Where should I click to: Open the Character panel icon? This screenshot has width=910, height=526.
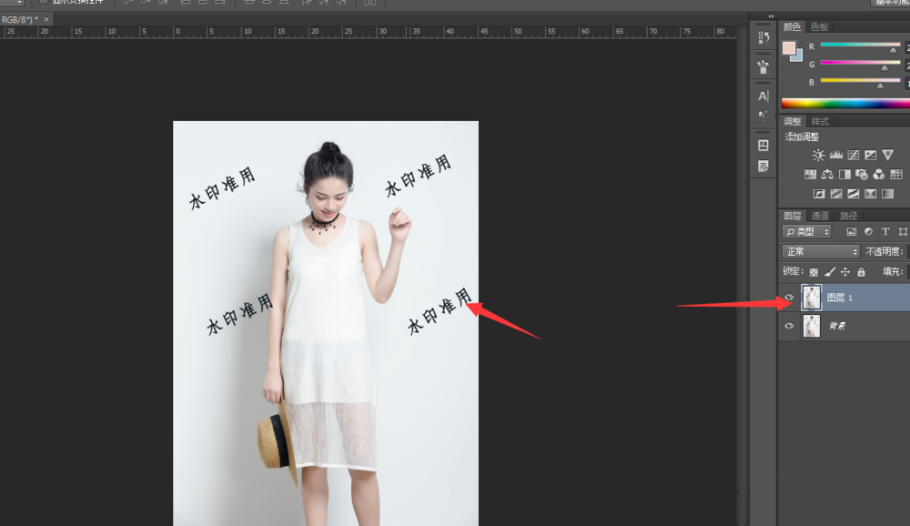coord(763,96)
